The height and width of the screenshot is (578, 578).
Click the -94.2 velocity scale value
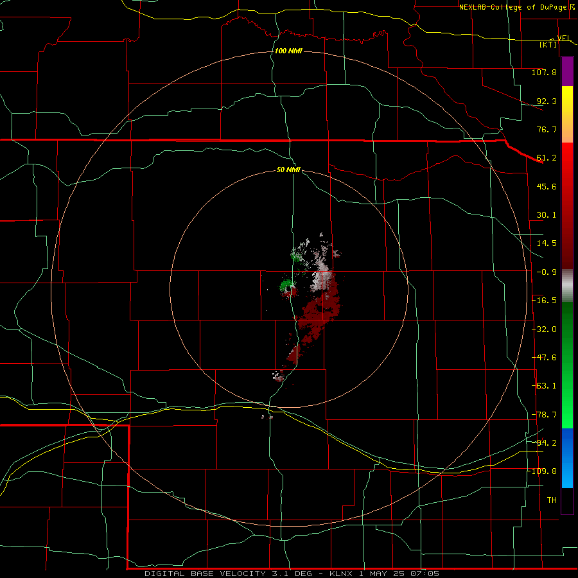544,442
